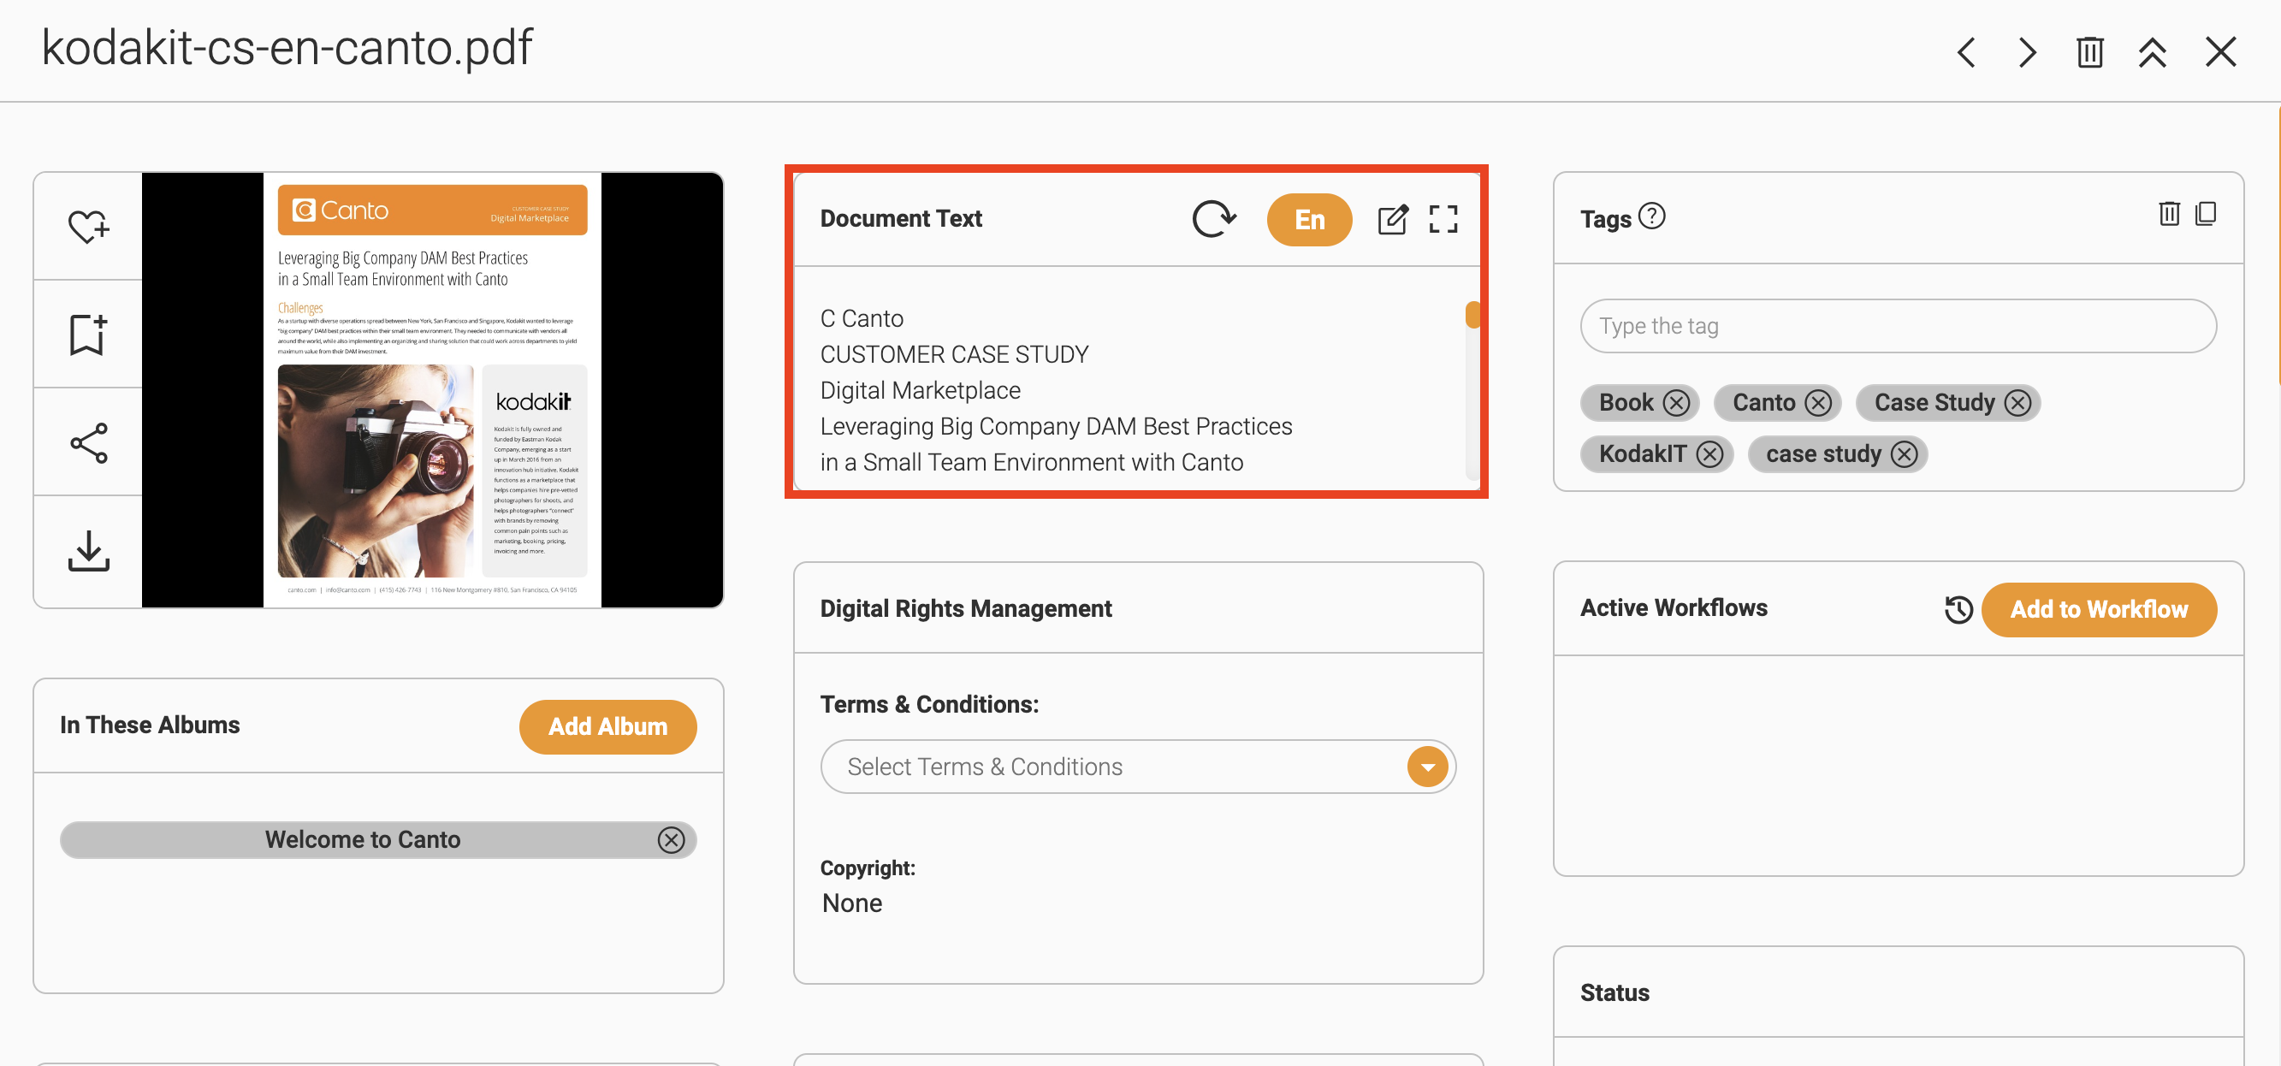Go to the next asset with the right arrow
This screenshot has width=2281, height=1066.
click(2027, 52)
